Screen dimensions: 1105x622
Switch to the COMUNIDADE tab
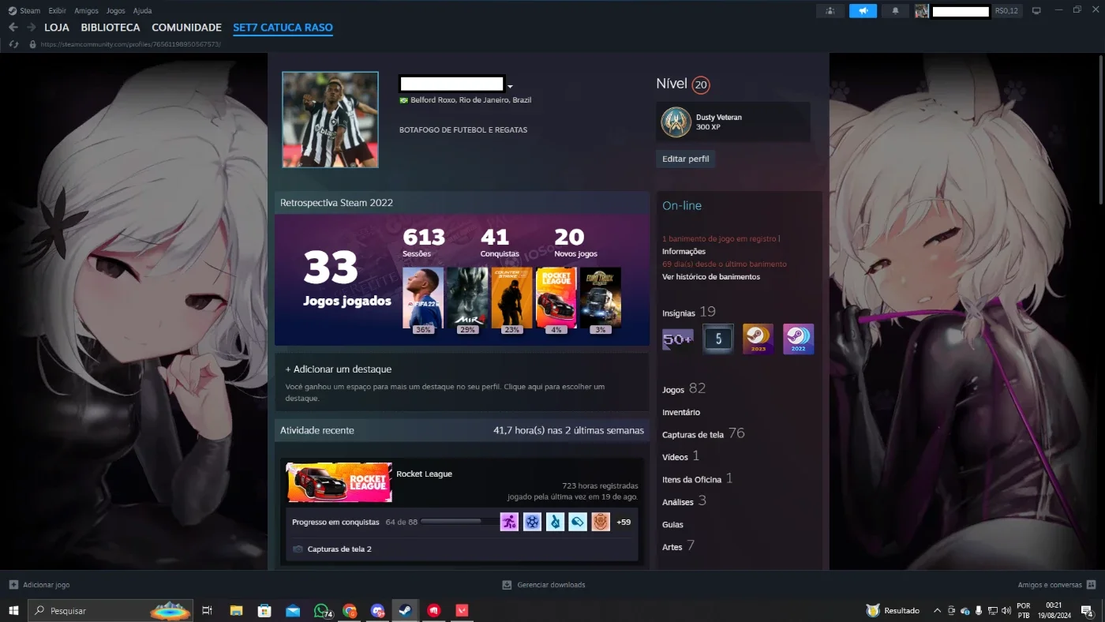(x=186, y=28)
